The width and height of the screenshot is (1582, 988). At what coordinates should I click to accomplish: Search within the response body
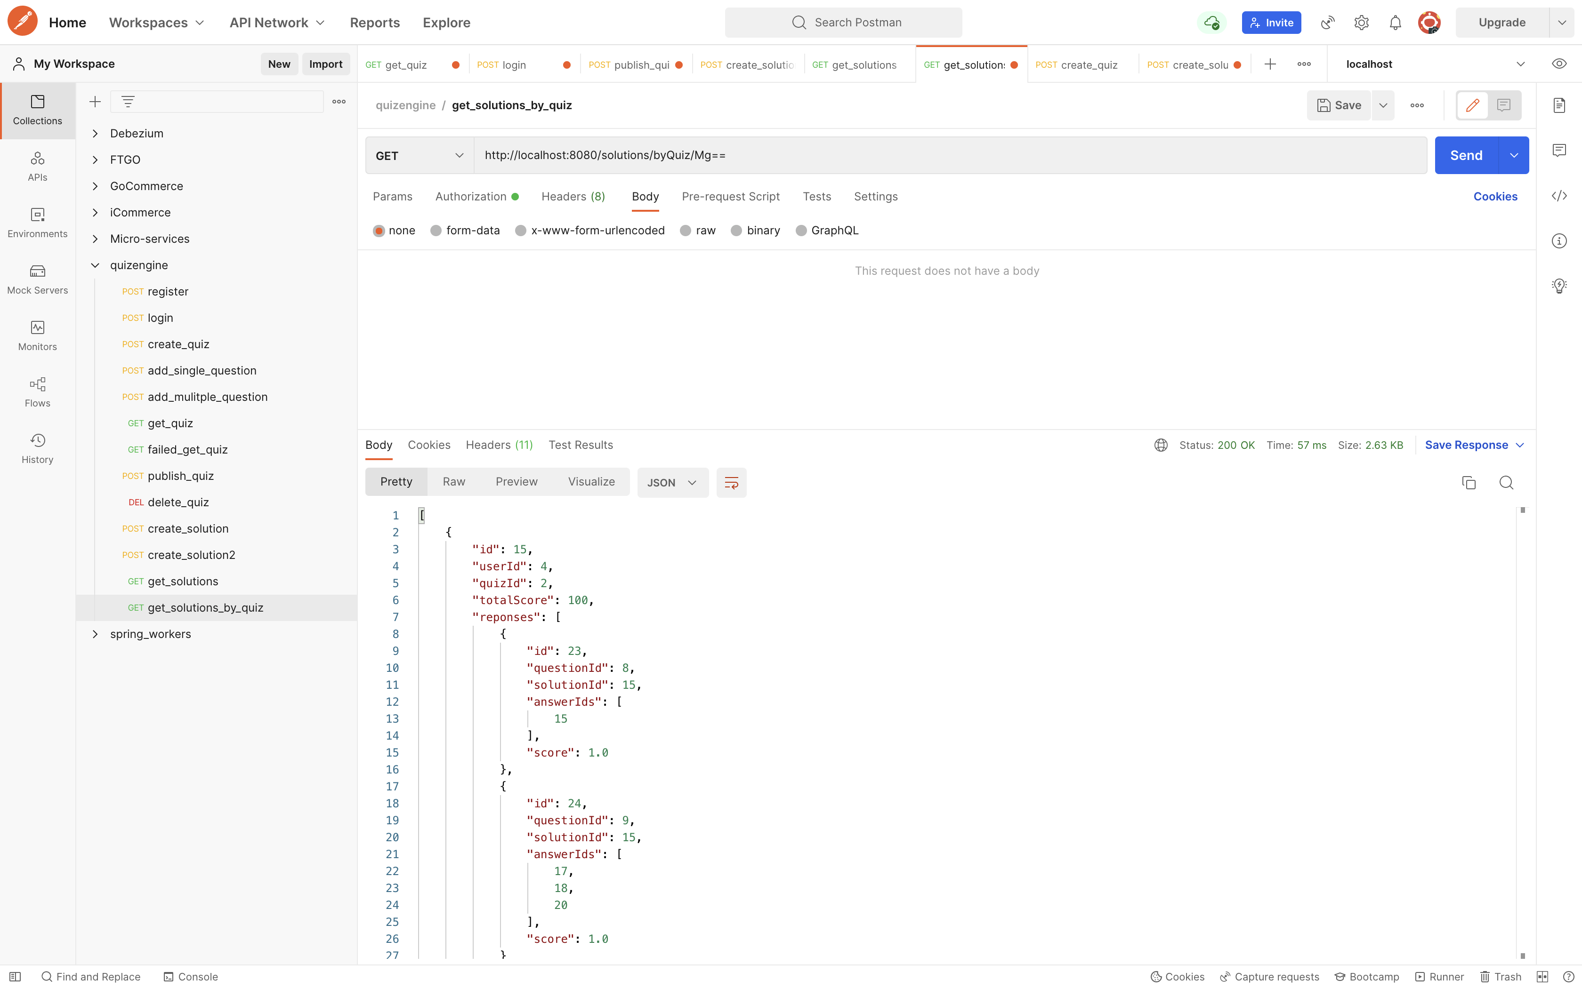[1506, 482]
